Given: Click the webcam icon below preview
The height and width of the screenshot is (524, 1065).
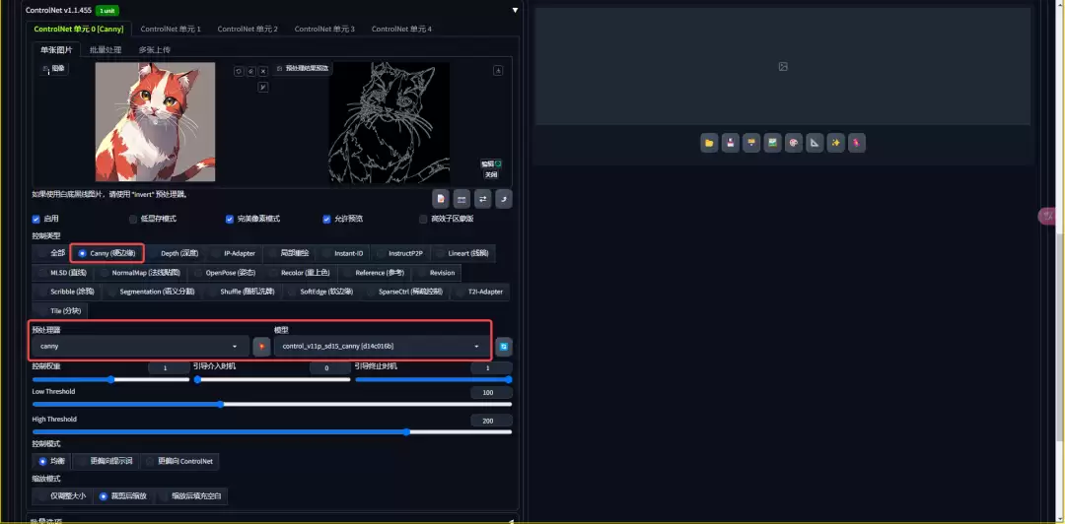Looking at the screenshot, I should click(x=461, y=199).
